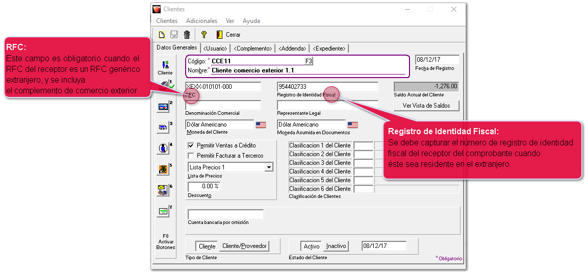Click the Registro de Identidad Fiscal field
This screenshot has height=274, width=588.
coord(327,87)
